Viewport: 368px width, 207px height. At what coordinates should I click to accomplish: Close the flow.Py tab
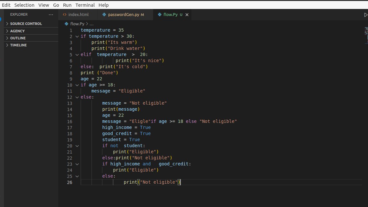coord(187,15)
